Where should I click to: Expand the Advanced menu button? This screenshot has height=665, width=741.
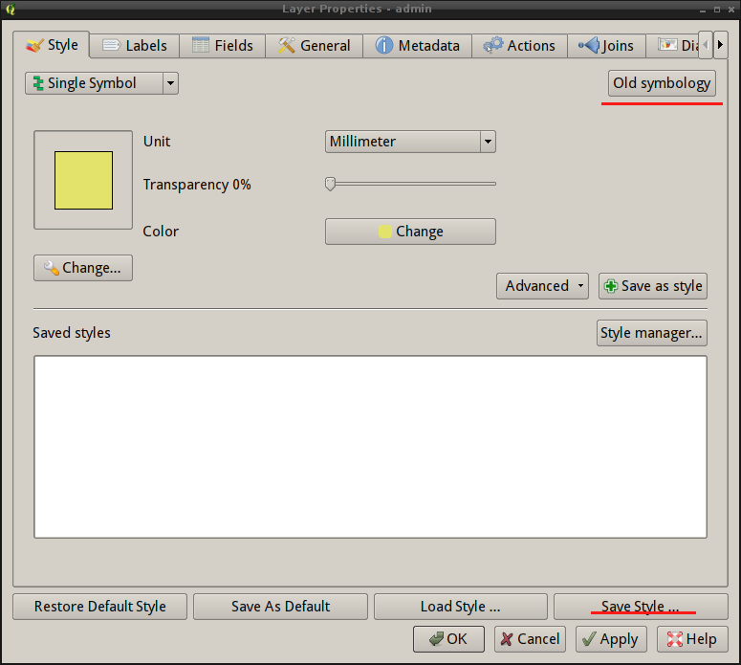tap(542, 286)
